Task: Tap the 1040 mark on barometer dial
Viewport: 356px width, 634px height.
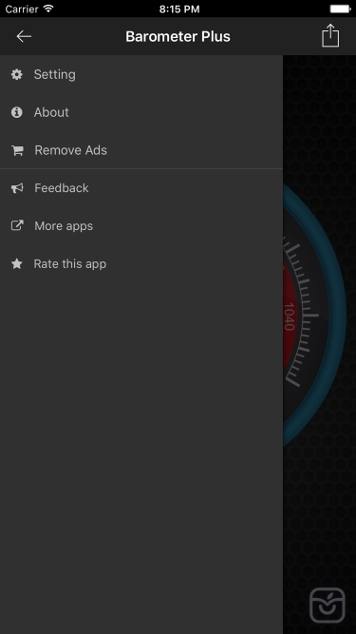Action: pyautogui.click(x=289, y=317)
